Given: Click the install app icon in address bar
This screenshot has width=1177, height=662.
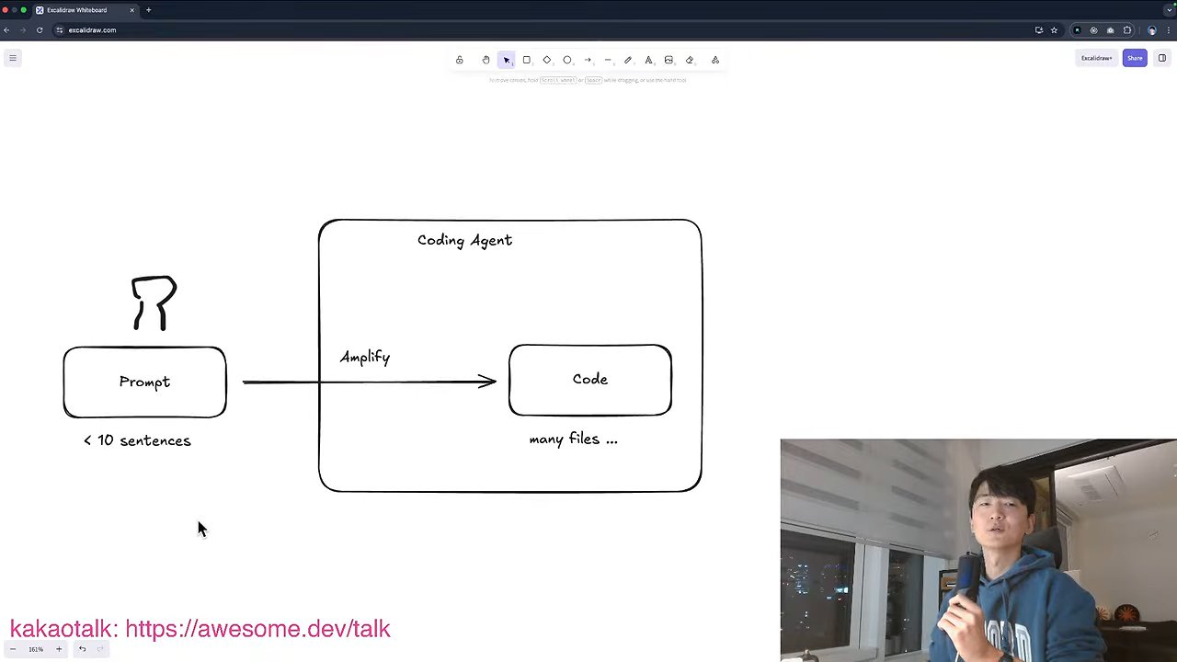Looking at the screenshot, I should (x=1039, y=30).
